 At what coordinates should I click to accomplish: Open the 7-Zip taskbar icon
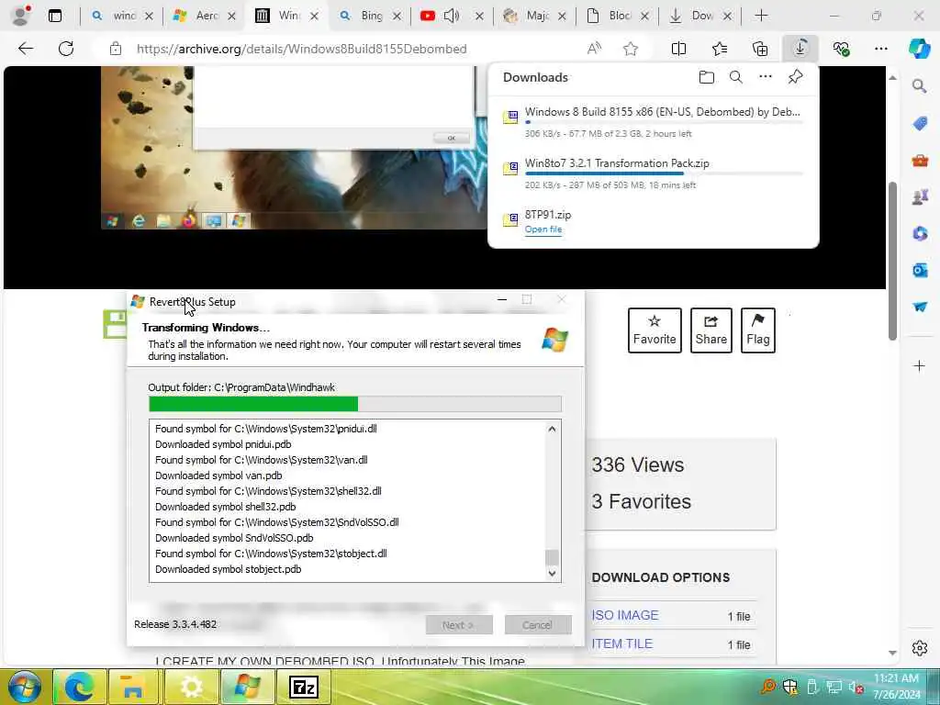pyautogui.click(x=303, y=687)
